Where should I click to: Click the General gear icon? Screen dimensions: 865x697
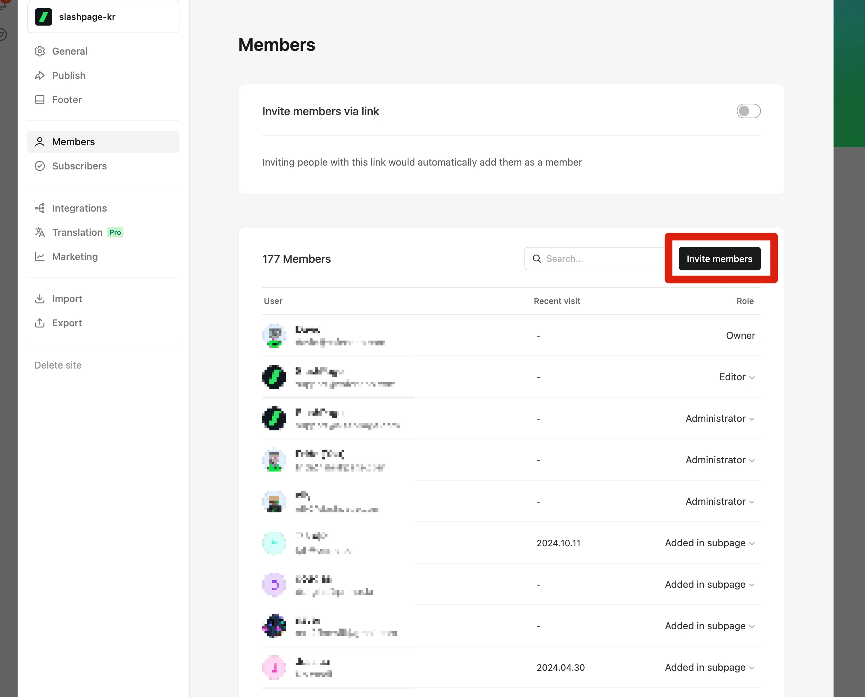tap(40, 52)
